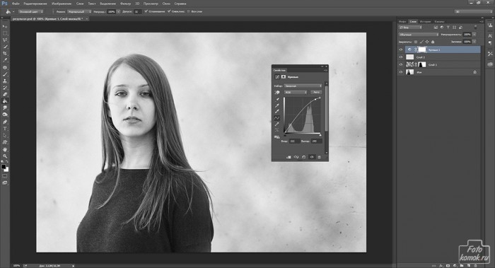Open the layer filter kind dropdown
The width and height of the screenshot is (495, 268).
point(410,28)
